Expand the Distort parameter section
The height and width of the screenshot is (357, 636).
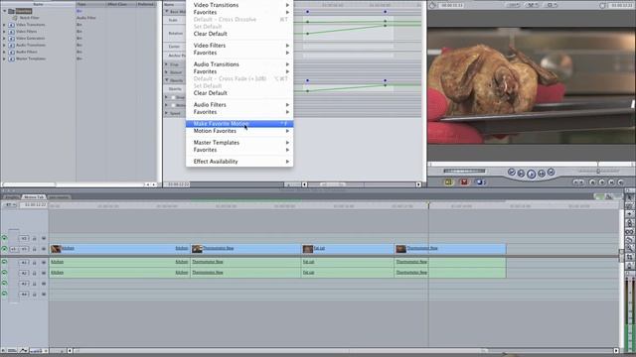(x=166, y=72)
